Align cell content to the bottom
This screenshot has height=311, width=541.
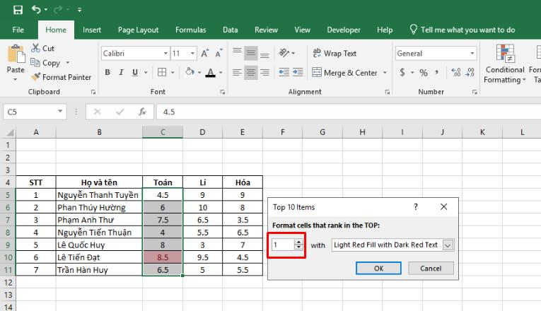pyautogui.click(x=264, y=54)
